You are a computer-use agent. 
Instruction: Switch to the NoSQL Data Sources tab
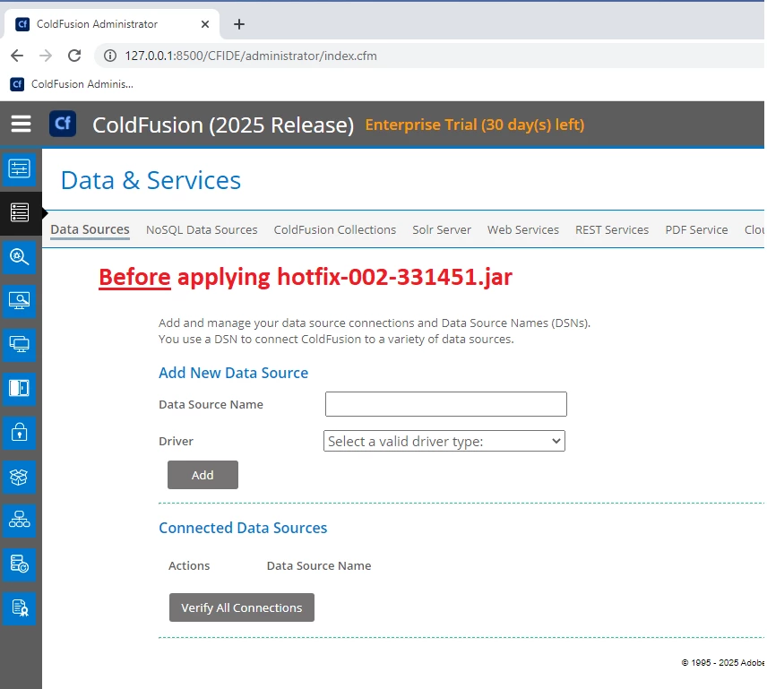click(202, 230)
